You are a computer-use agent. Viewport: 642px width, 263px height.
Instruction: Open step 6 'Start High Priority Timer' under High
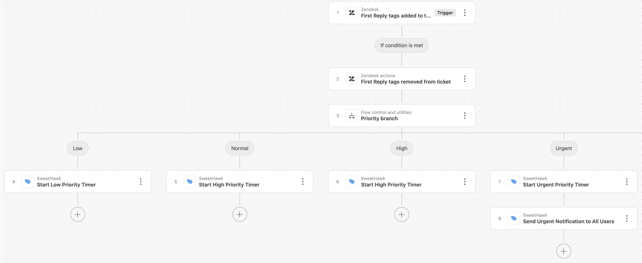[x=402, y=182]
